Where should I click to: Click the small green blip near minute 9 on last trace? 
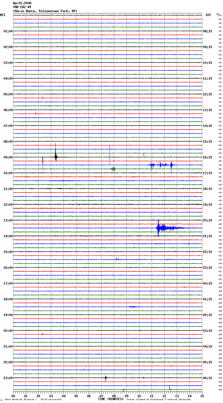coord(124,390)
